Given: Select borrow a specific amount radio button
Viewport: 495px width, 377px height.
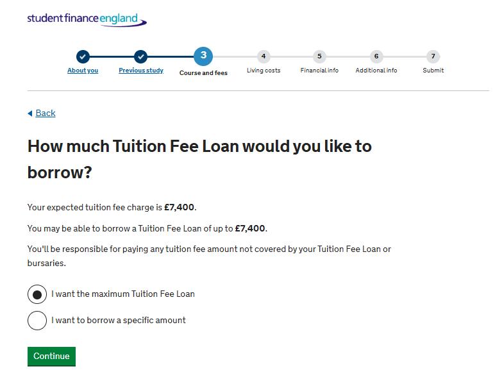Looking at the screenshot, I should tap(37, 321).
